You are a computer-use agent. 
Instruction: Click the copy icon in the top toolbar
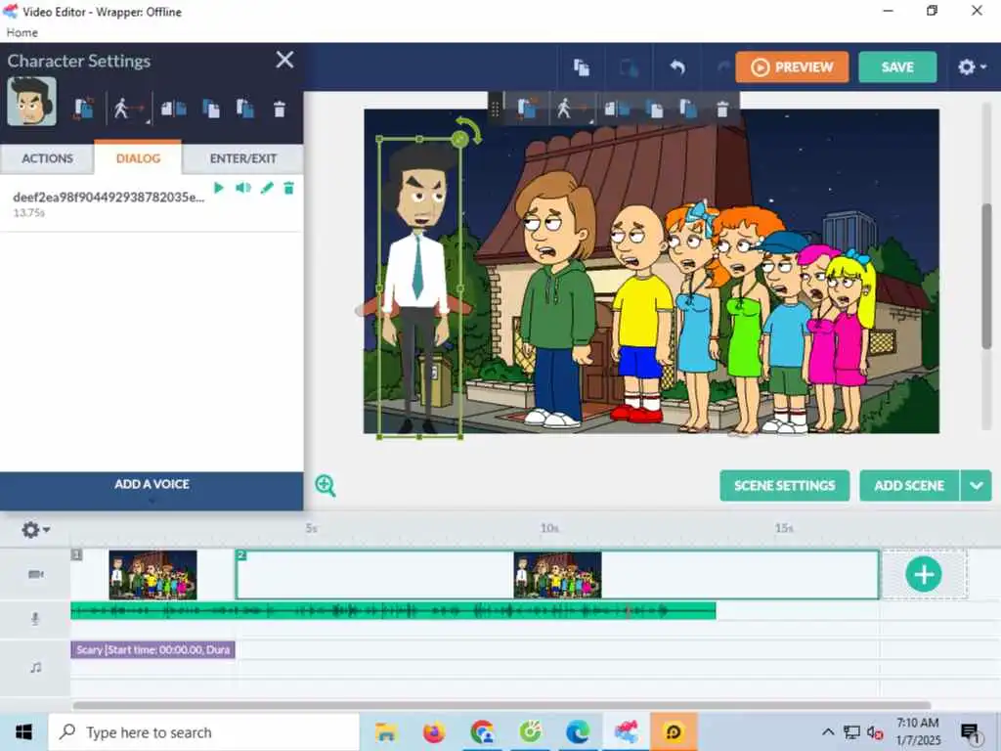click(581, 67)
